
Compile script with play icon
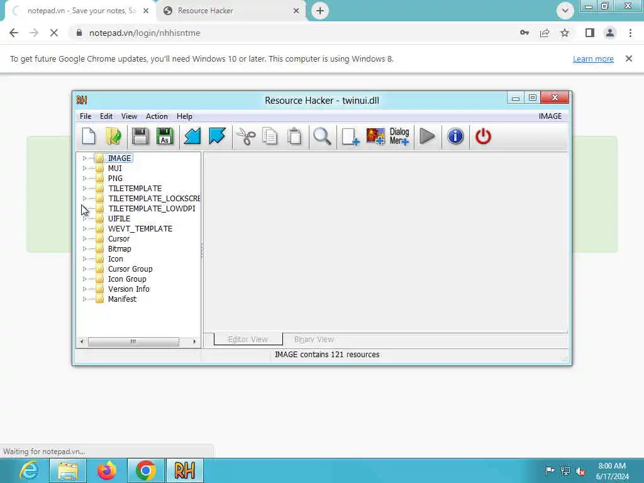point(427,136)
